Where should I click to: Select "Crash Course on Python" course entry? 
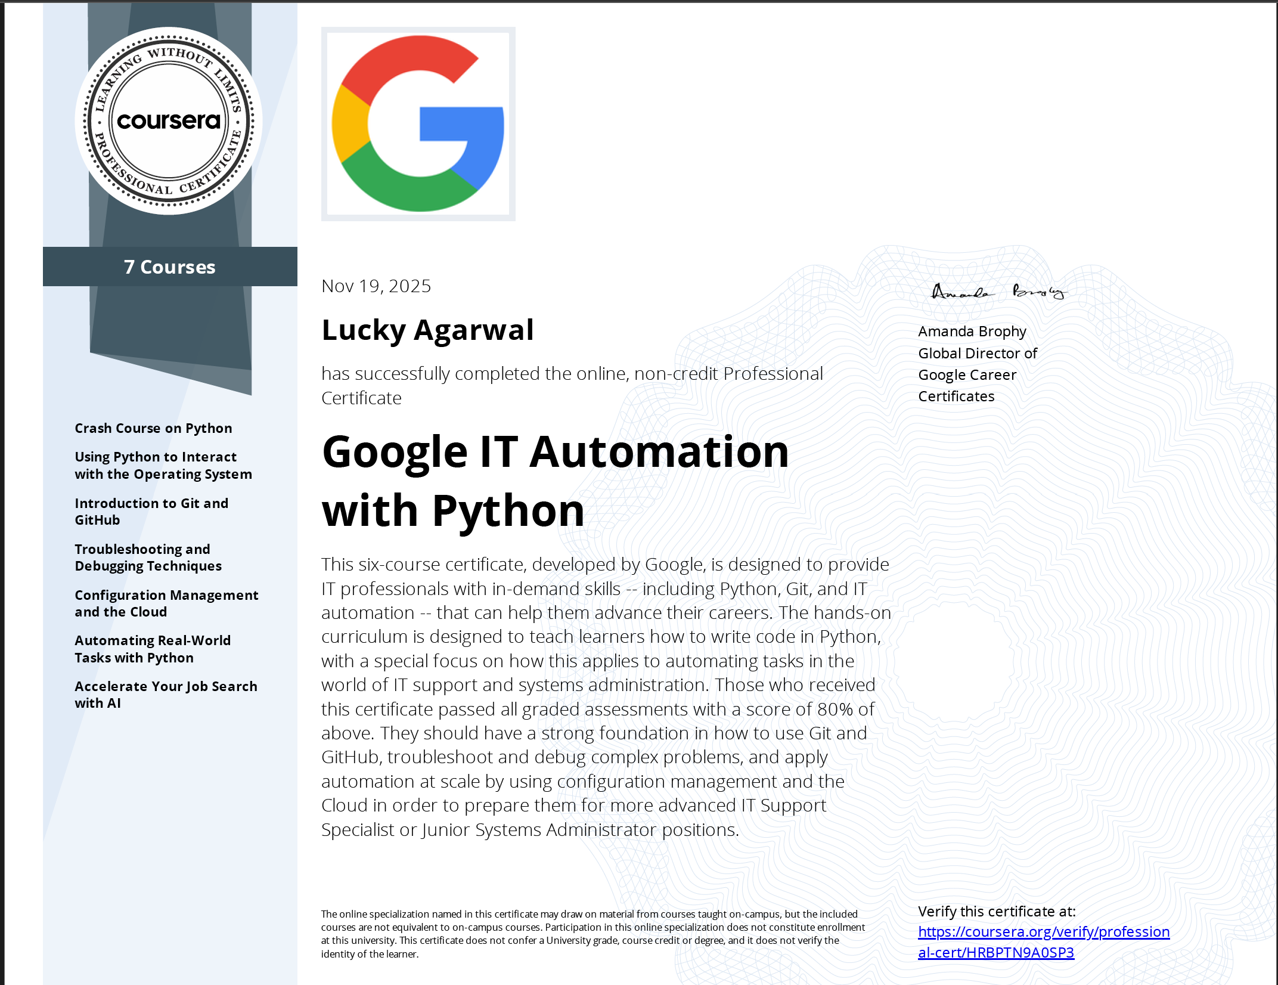tap(153, 428)
